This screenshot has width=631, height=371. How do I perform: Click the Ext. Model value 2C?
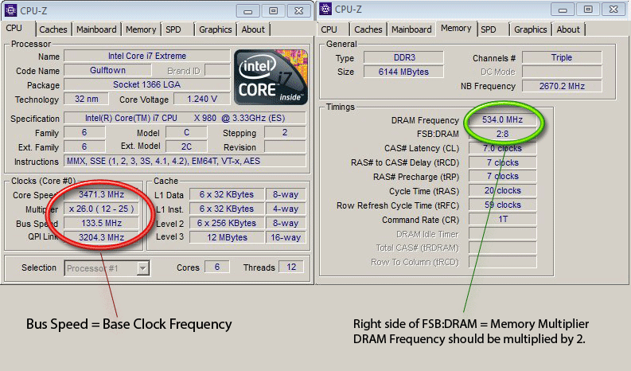(x=186, y=146)
